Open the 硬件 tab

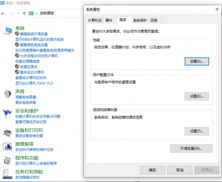click(109, 20)
